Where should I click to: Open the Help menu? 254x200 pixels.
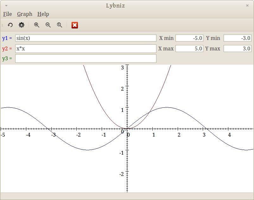click(43, 14)
